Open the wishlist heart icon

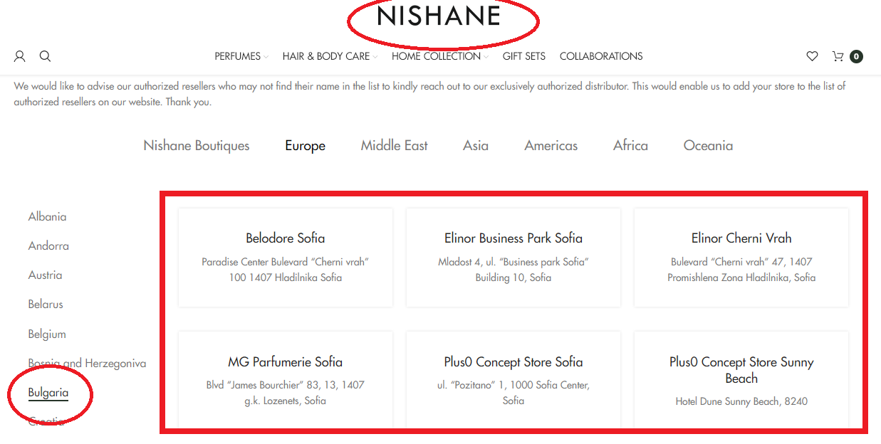point(812,56)
